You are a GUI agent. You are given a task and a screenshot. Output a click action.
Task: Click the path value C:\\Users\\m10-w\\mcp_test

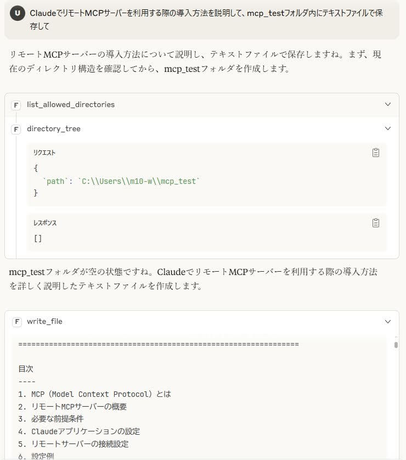pyautogui.click(x=139, y=181)
